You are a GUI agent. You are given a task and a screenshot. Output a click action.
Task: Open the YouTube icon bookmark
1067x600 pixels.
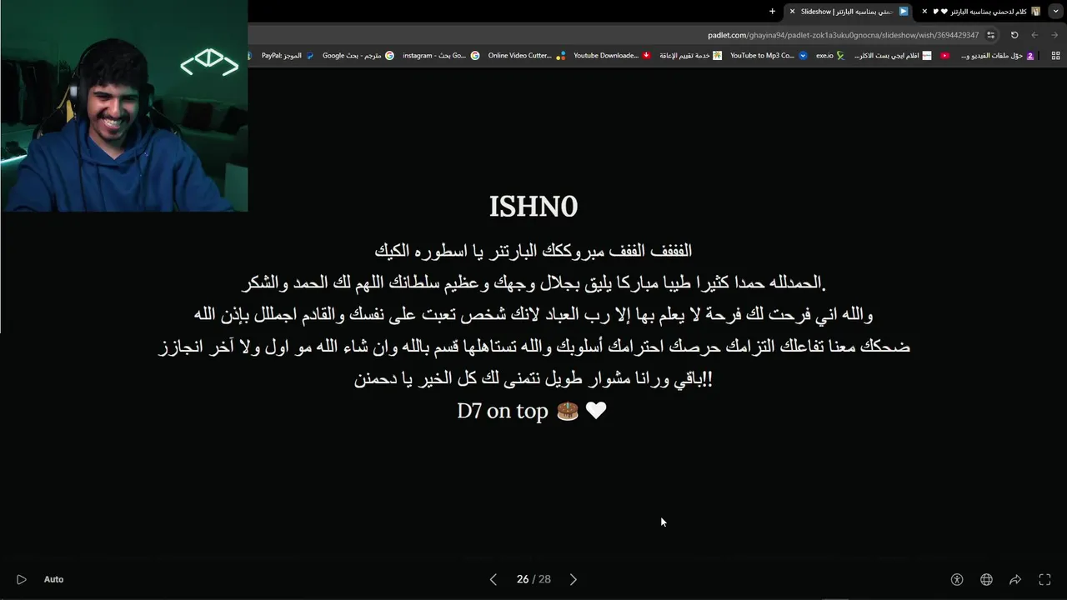click(x=945, y=56)
